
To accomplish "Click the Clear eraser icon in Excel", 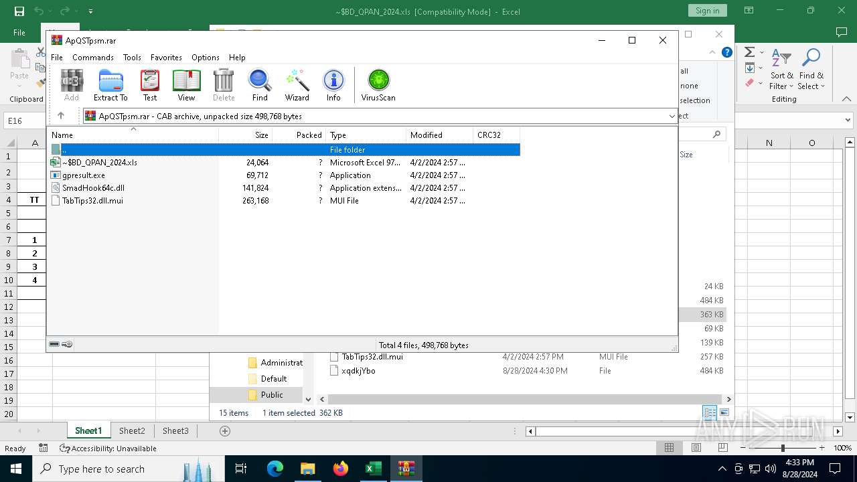I will pyautogui.click(x=749, y=83).
